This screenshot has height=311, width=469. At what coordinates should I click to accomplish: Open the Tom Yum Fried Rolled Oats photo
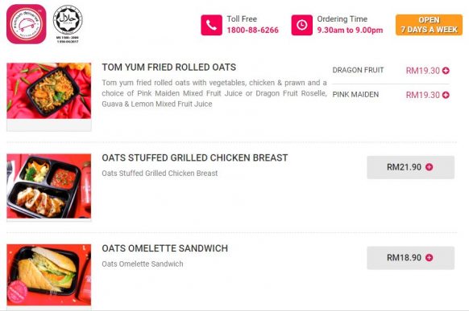coord(49,91)
